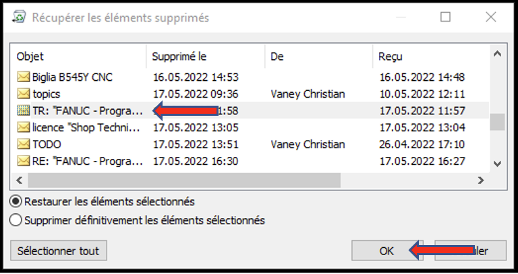Sort by the Reçu column header
Viewport: 518px width, 274px height.
click(x=431, y=57)
